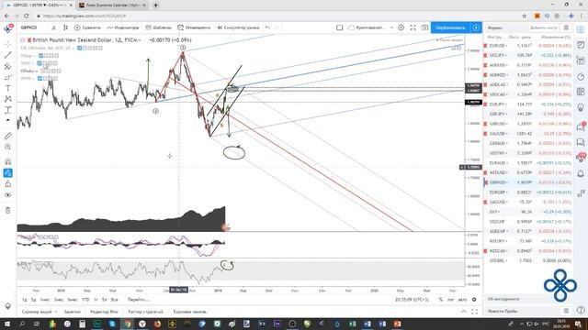588x330 pixels.
Task: Click the undo arrow in top toolbar
Action: [267, 27]
